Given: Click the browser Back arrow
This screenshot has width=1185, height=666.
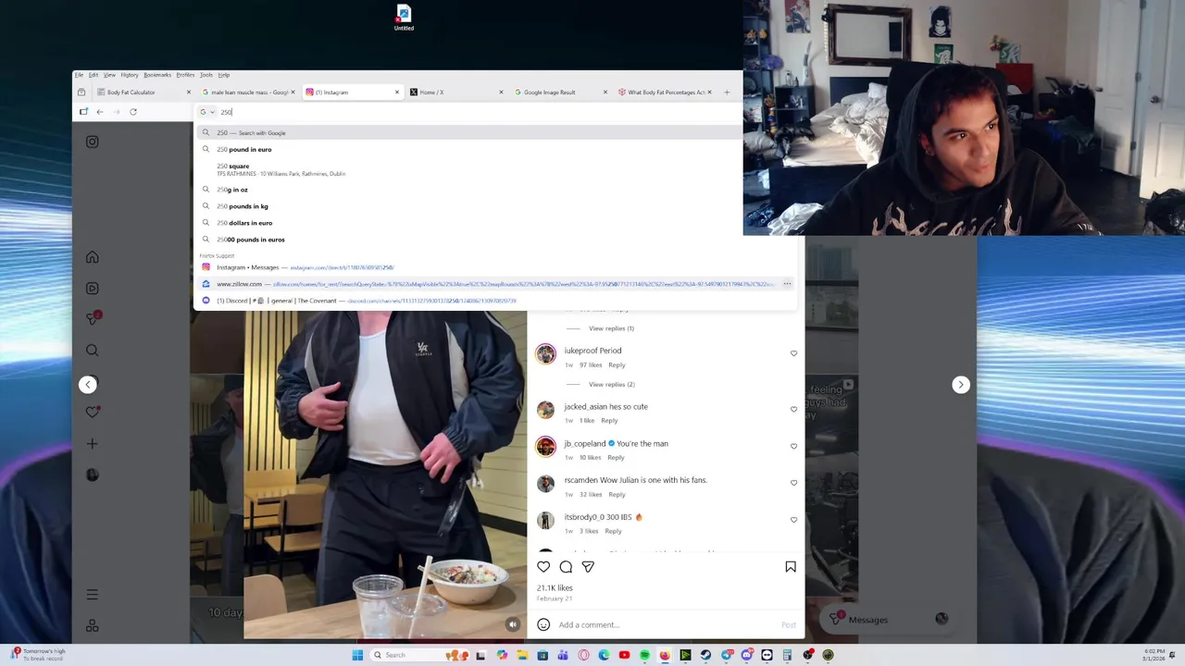Looking at the screenshot, I should click(x=100, y=112).
